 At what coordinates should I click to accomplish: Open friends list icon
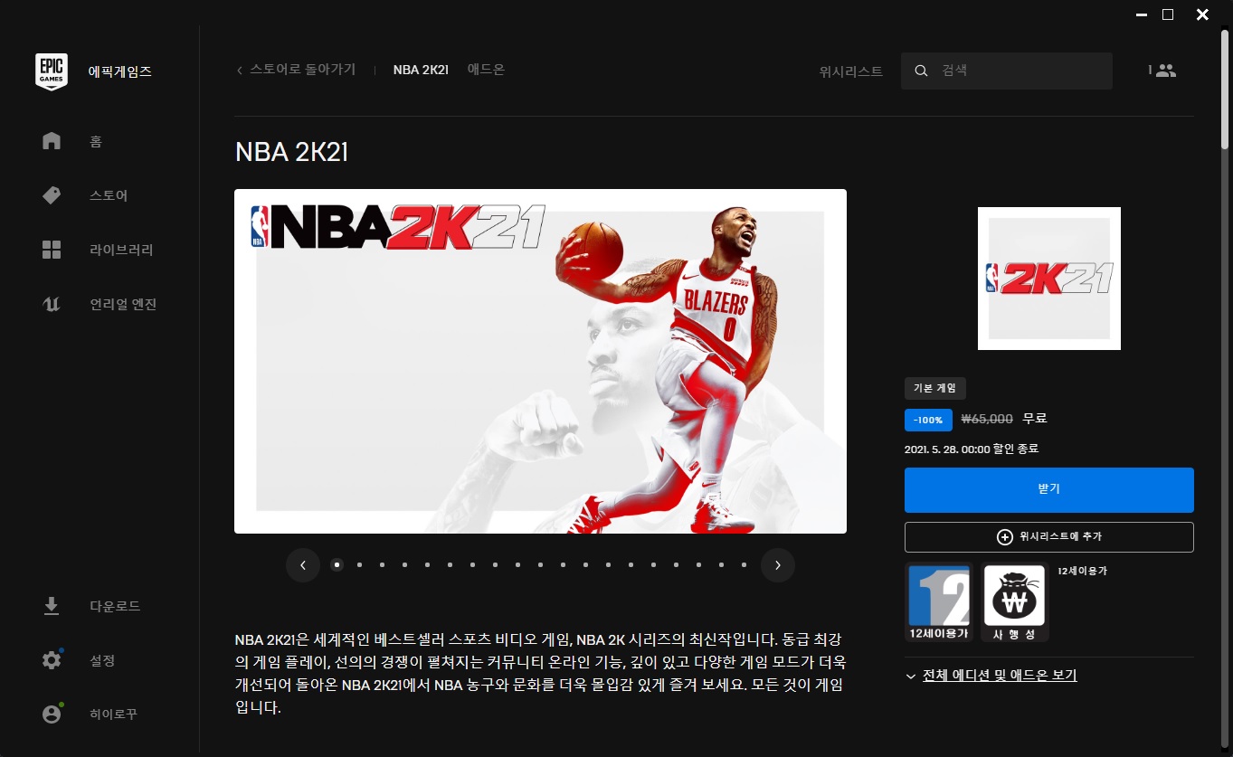click(1166, 71)
